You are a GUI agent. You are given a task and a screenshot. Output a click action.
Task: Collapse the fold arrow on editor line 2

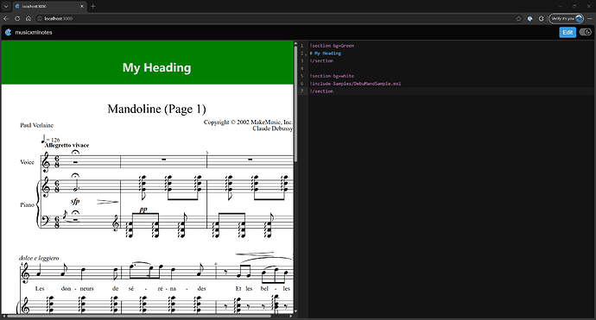[306, 54]
